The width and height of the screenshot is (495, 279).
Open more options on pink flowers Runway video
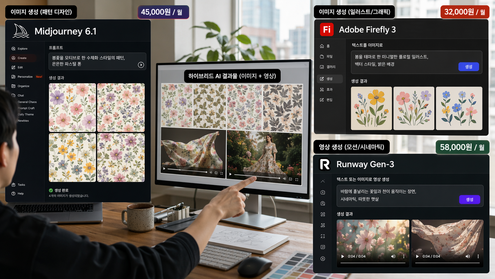(404, 256)
